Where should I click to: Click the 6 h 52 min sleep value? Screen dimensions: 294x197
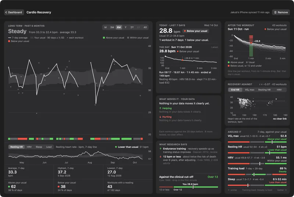(x=280, y=179)
